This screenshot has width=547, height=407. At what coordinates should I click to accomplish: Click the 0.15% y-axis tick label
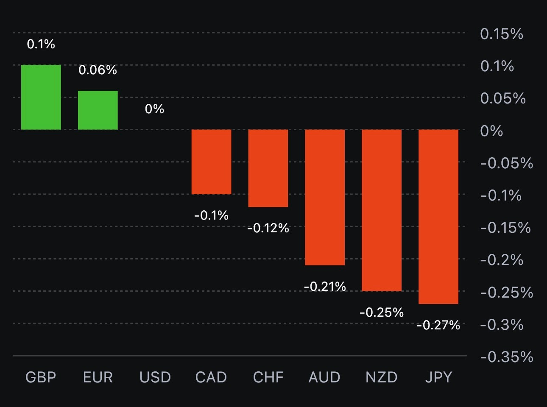[502, 34]
